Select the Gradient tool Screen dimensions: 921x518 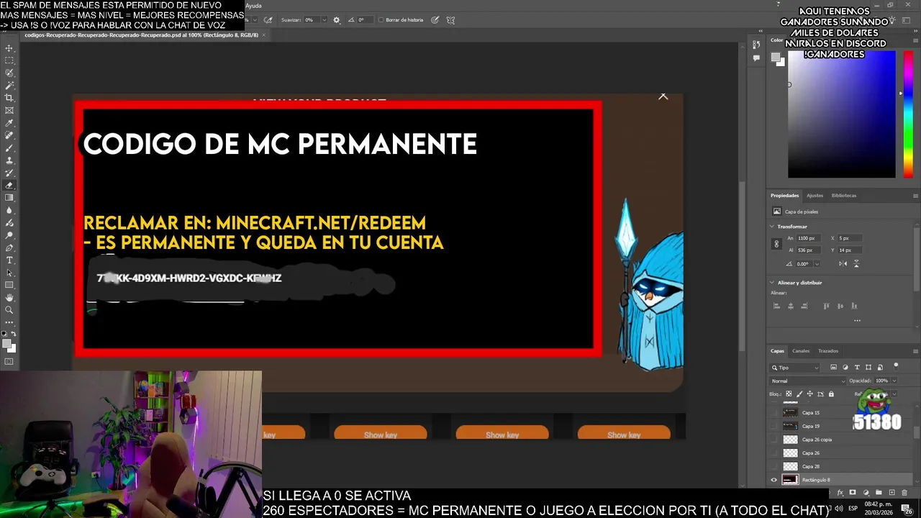click(x=9, y=198)
